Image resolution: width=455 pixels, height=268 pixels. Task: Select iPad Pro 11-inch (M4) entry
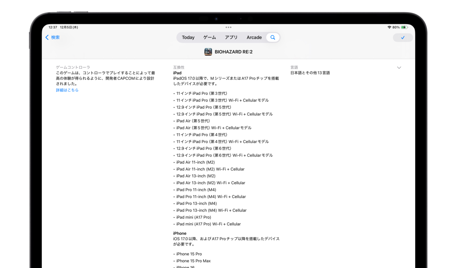(196, 190)
